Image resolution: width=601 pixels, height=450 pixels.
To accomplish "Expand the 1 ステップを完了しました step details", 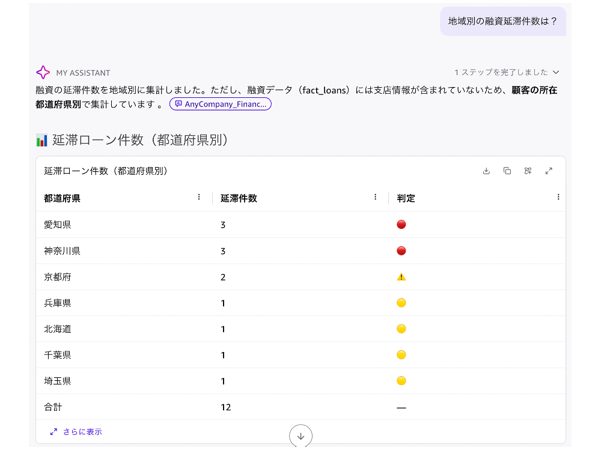I will pyautogui.click(x=507, y=72).
